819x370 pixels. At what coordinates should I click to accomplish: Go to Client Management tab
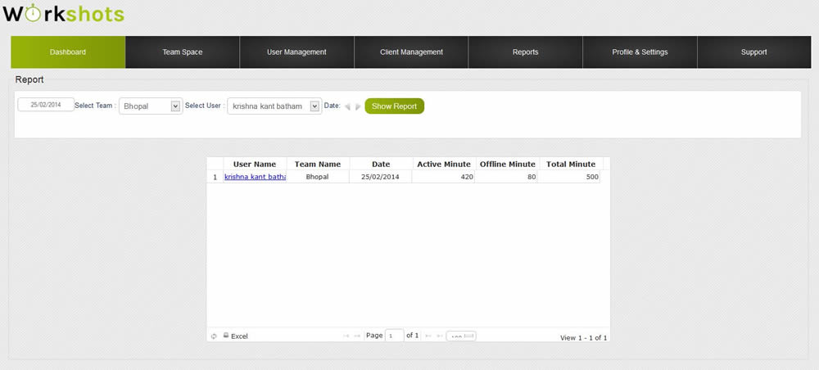click(411, 52)
